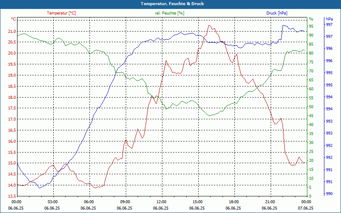Click the '19,0' temperature axis value
The image size is (341, 213).
[x=12, y=75]
